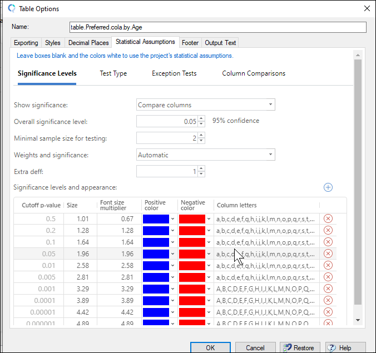The image size is (376, 353).
Task: Open the Test Type section
Action: tap(113, 73)
